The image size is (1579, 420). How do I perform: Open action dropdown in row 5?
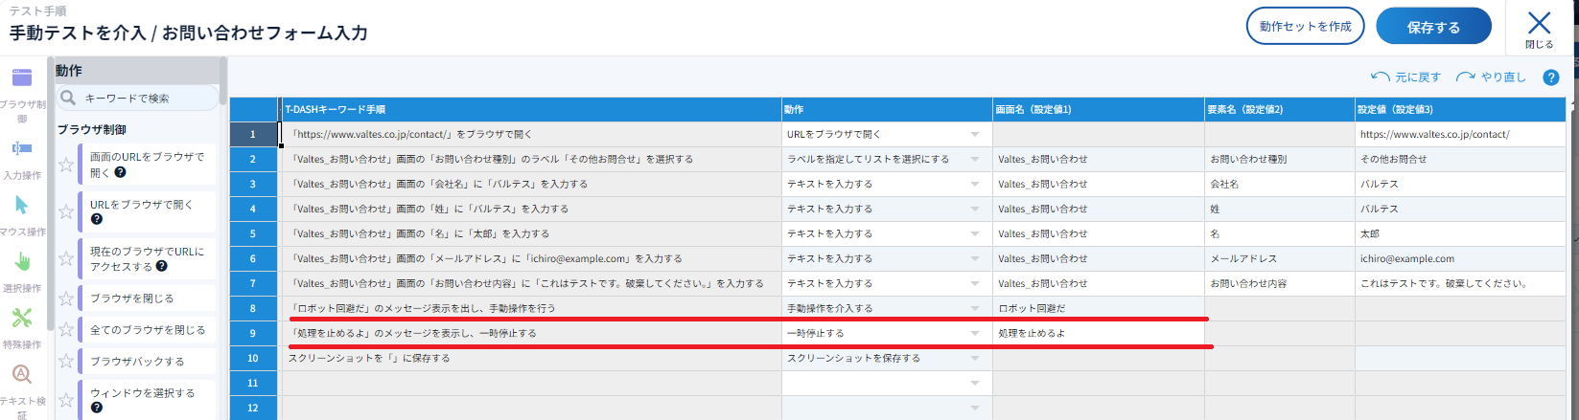tap(975, 234)
